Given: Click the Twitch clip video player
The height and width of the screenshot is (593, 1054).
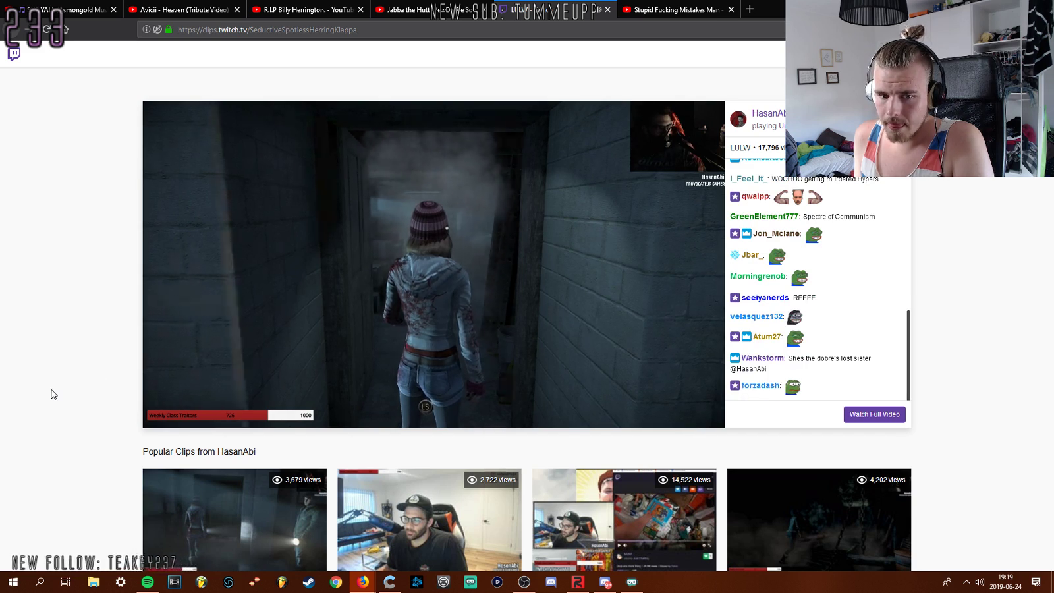Looking at the screenshot, I should [x=433, y=264].
